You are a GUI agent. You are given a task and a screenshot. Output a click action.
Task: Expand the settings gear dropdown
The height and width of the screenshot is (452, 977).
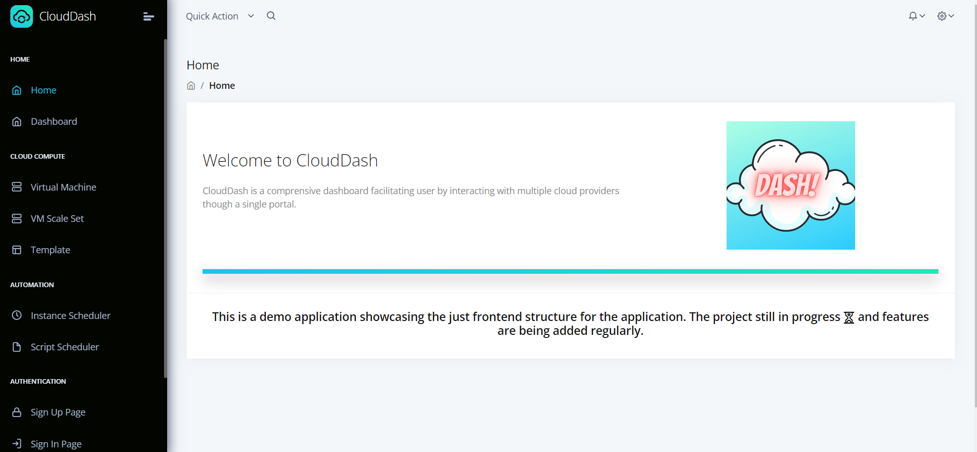tap(945, 16)
